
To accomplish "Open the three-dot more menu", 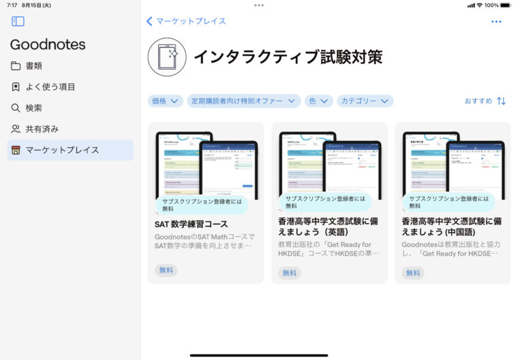I will click(496, 22).
